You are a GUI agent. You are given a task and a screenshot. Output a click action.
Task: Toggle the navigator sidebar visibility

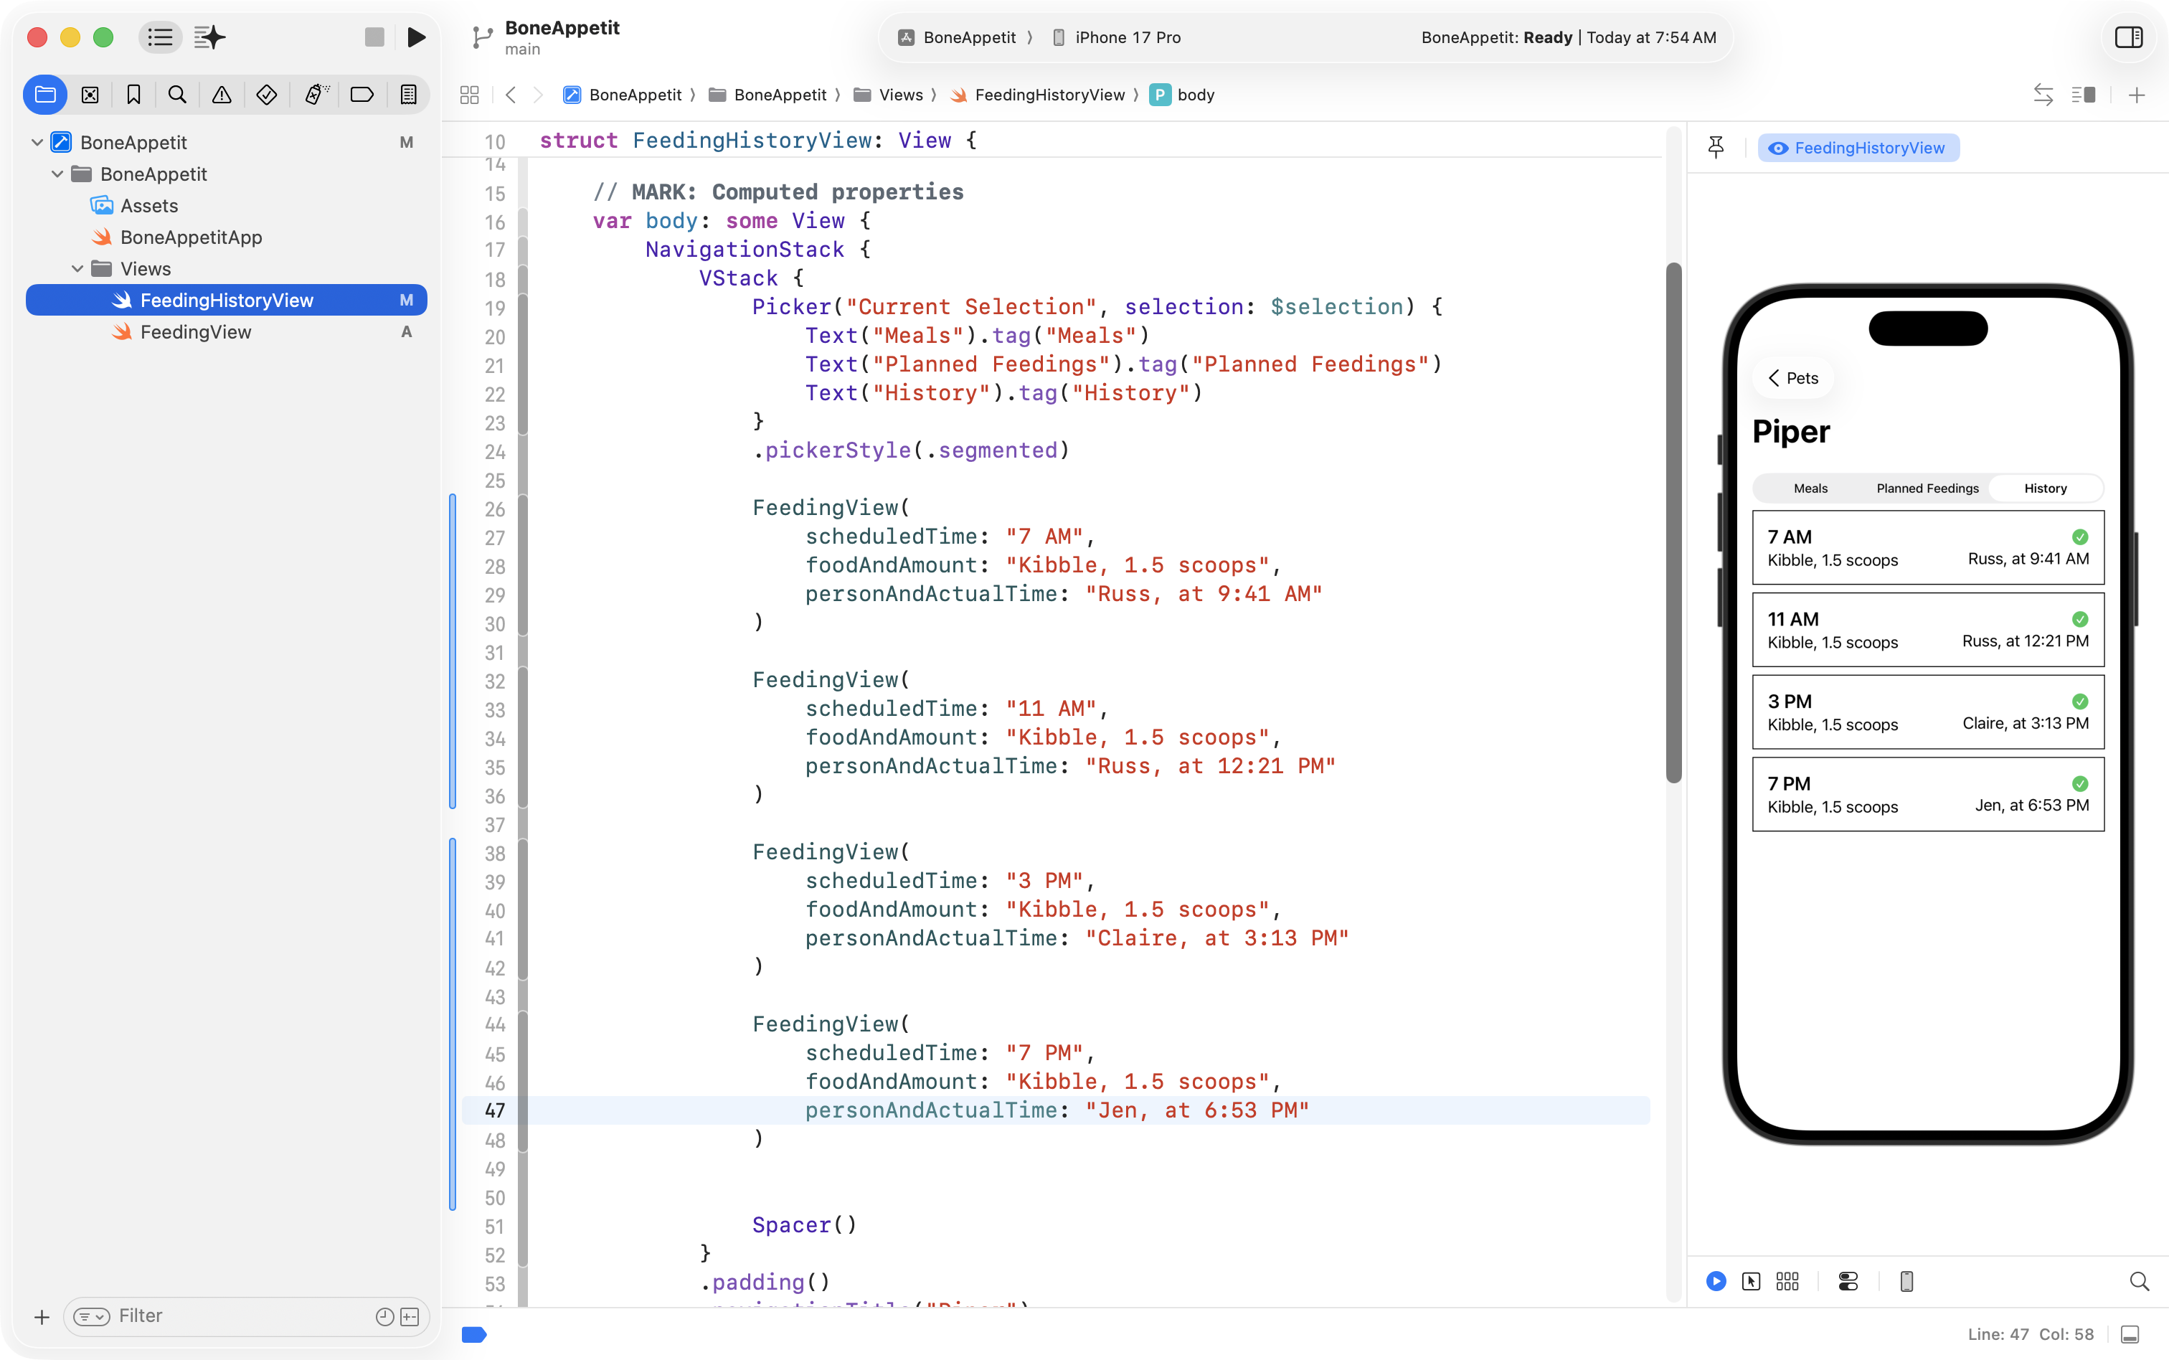click(x=160, y=37)
